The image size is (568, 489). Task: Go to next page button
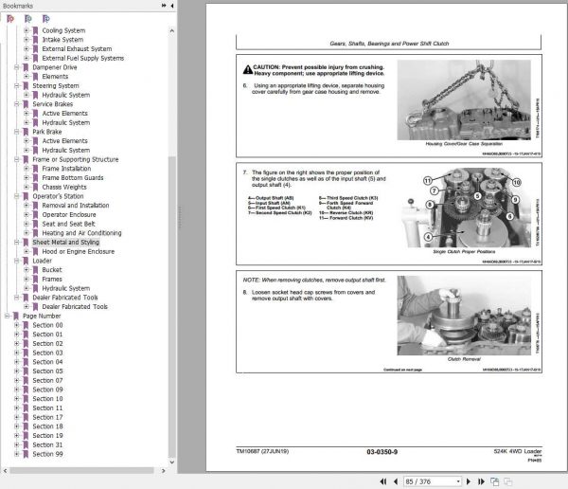click(469, 481)
